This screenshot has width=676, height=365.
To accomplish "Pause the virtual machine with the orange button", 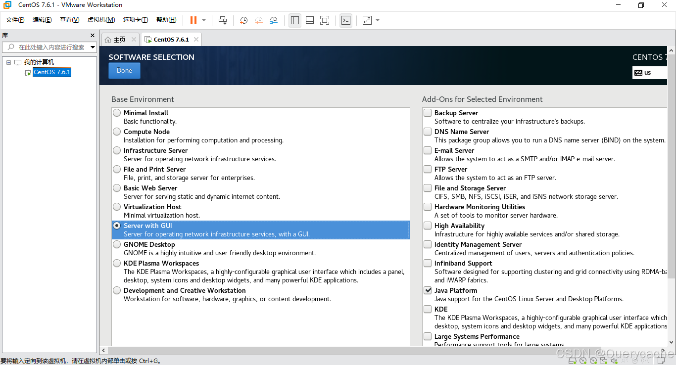I will coord(193,20).
